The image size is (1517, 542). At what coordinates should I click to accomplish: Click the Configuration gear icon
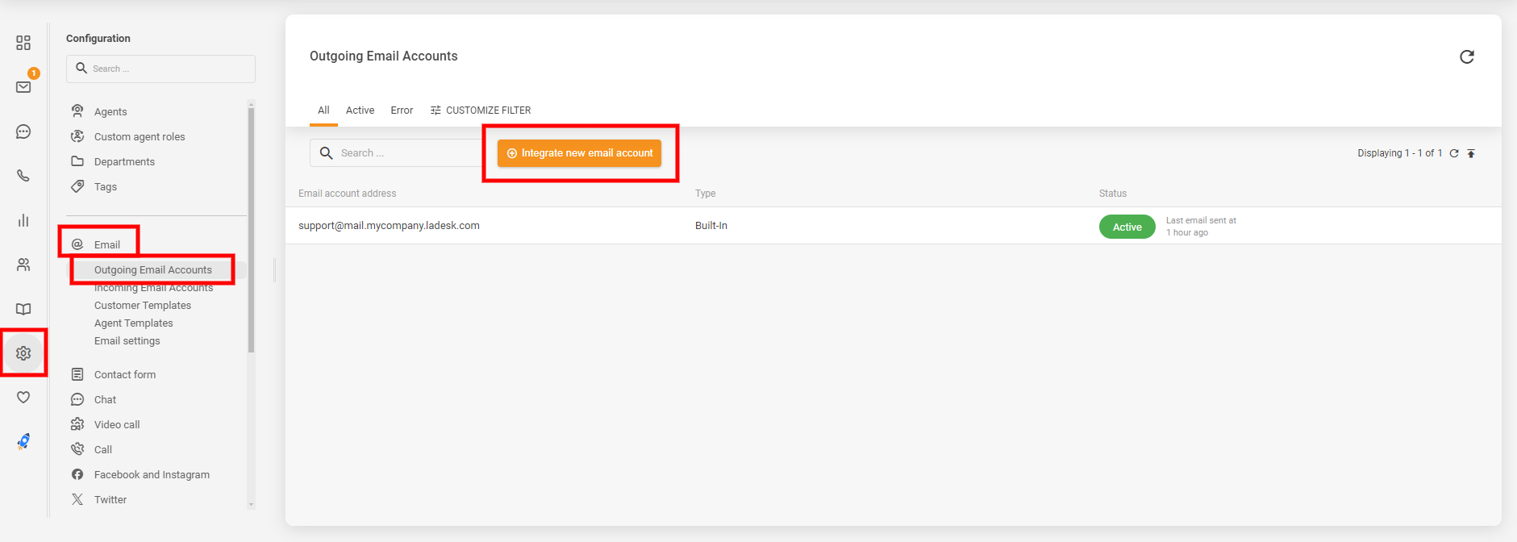pos(23,353)
